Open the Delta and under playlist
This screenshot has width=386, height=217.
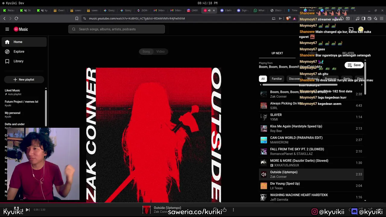click(15, 124)
